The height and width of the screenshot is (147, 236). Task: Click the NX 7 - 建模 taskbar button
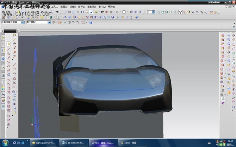[103, 143]
